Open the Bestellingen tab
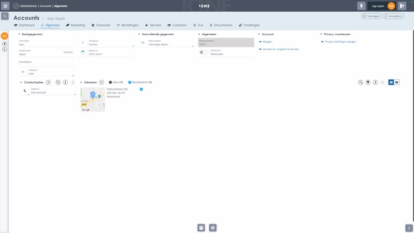 (128, 25)
